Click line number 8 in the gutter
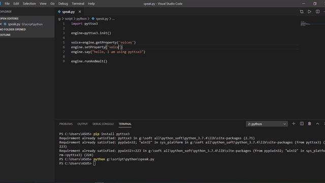 coord(63,56)
